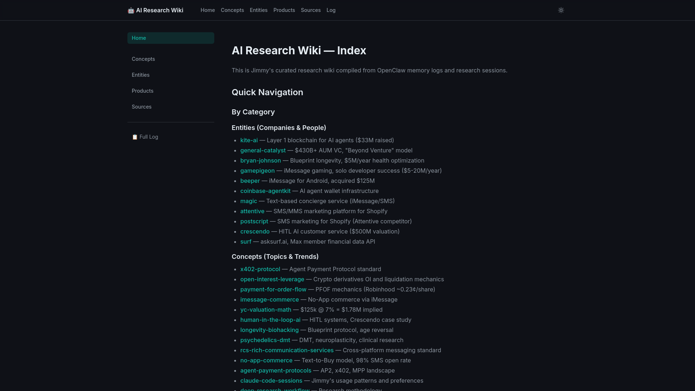
Task: Open the open-interest-leverage concept link
Action: pyautogui.click(x=272, y=279)
